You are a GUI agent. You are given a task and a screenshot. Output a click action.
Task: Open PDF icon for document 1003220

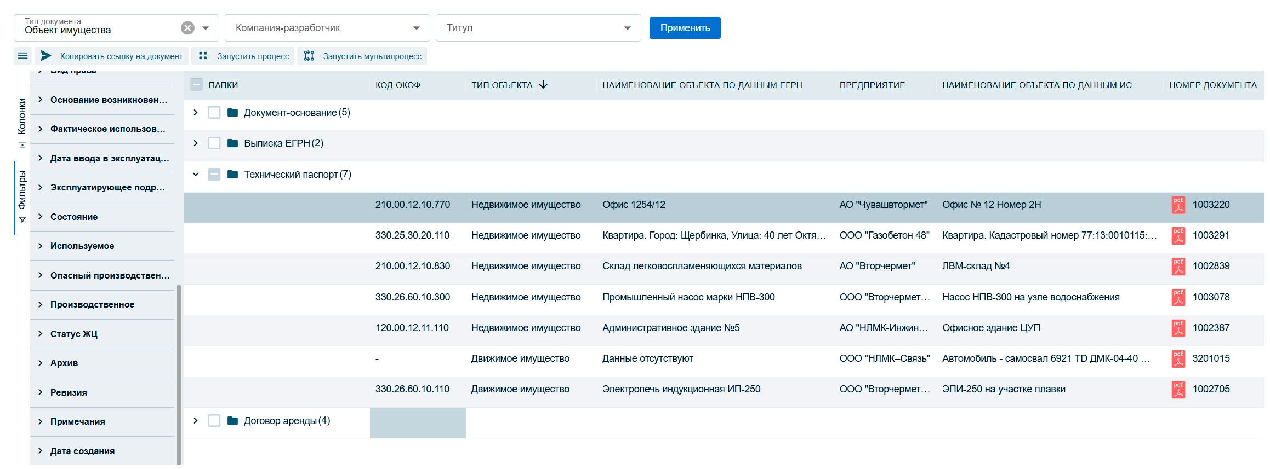(x=1178, y=205)
